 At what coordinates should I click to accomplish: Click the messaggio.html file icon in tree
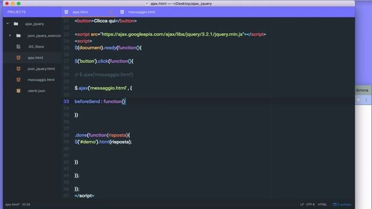[18, 80]
